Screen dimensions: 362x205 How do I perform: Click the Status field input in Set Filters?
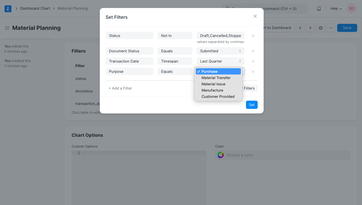129,36
